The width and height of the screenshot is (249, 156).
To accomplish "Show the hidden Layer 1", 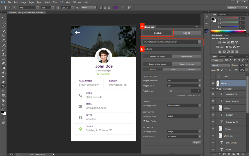I will point(213,76).
